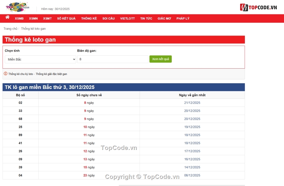Open the VIETLOTT menu item
This screenshot has height=186, width=284.
[x=127, y=18]
